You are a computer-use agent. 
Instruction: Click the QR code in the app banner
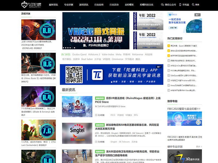[74, 74]
